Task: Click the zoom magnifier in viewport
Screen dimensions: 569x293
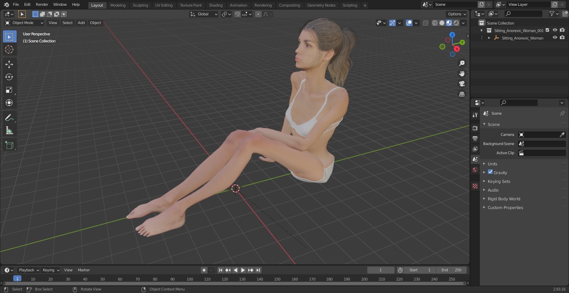Action: 462,63
